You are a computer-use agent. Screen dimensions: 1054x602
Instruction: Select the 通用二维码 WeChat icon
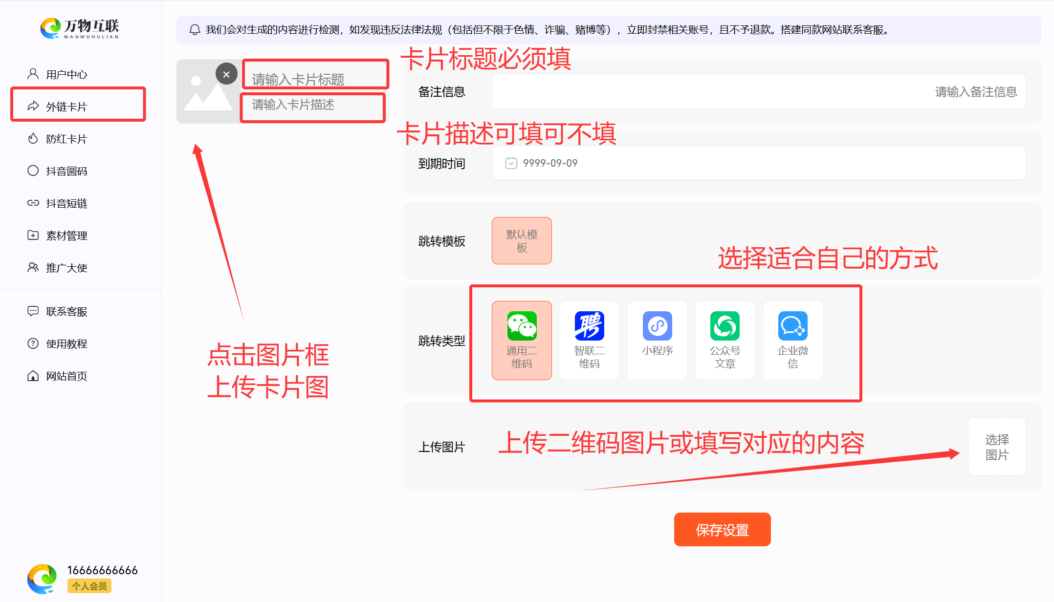pos(522,326)
